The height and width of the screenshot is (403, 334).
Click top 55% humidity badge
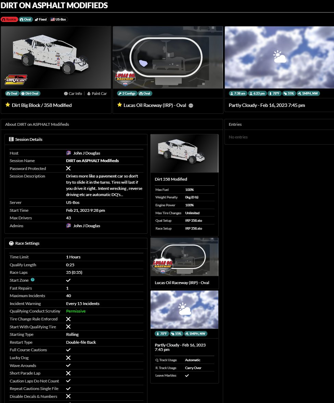tap(289, 94)
